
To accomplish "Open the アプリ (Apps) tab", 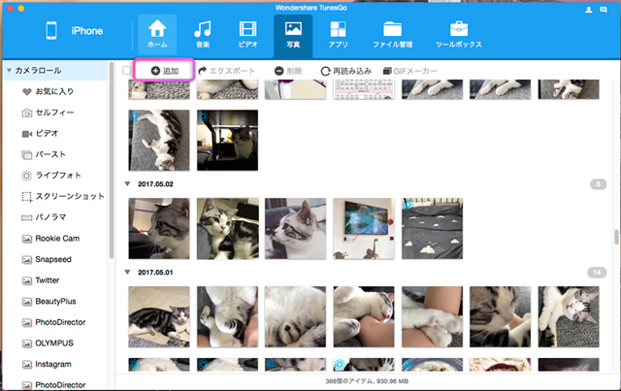I will coord(338,35).
